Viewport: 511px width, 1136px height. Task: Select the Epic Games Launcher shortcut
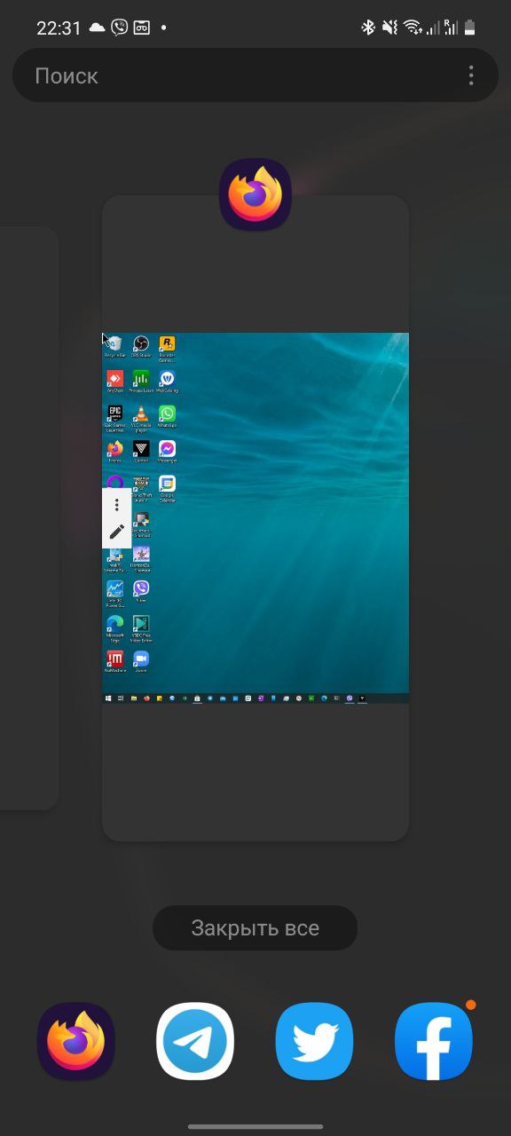(x=114, y=417)
